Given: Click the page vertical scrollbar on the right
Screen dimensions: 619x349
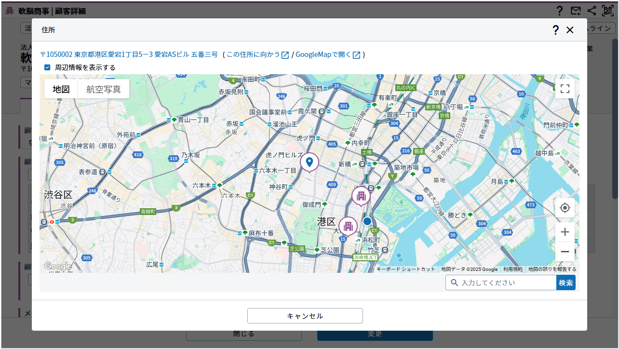Looking at the screenshot, I should [x=615, y=118].
